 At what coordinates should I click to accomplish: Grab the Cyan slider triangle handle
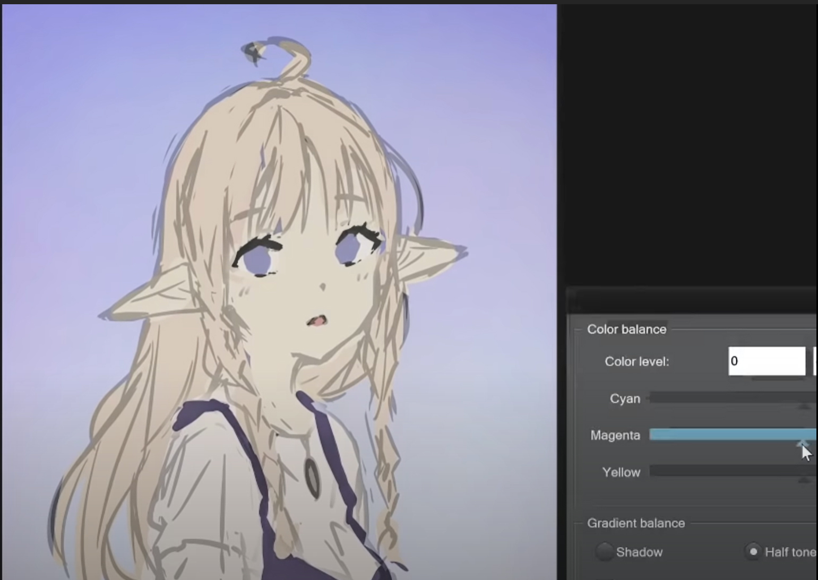coord(804,406)
